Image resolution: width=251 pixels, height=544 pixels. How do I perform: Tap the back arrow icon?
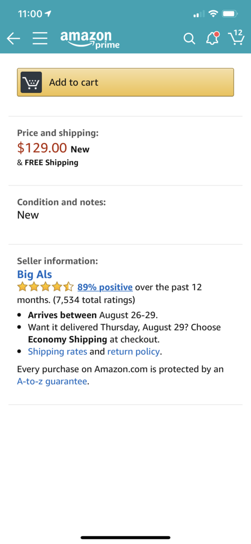(x=14, y=39)
